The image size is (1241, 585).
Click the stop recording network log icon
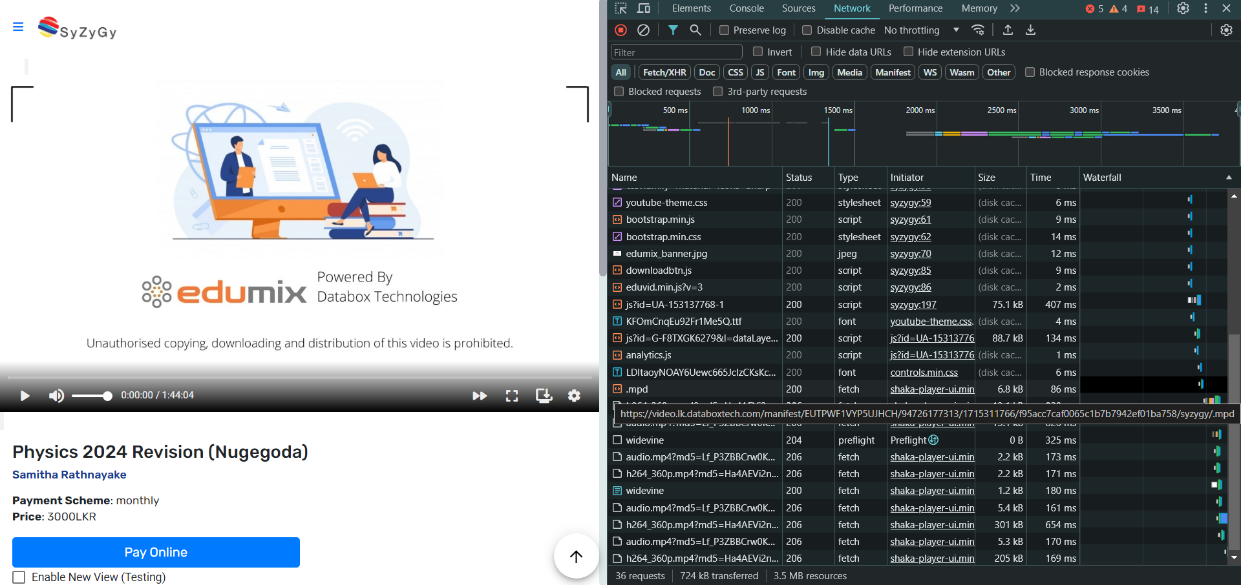(620, 30)
